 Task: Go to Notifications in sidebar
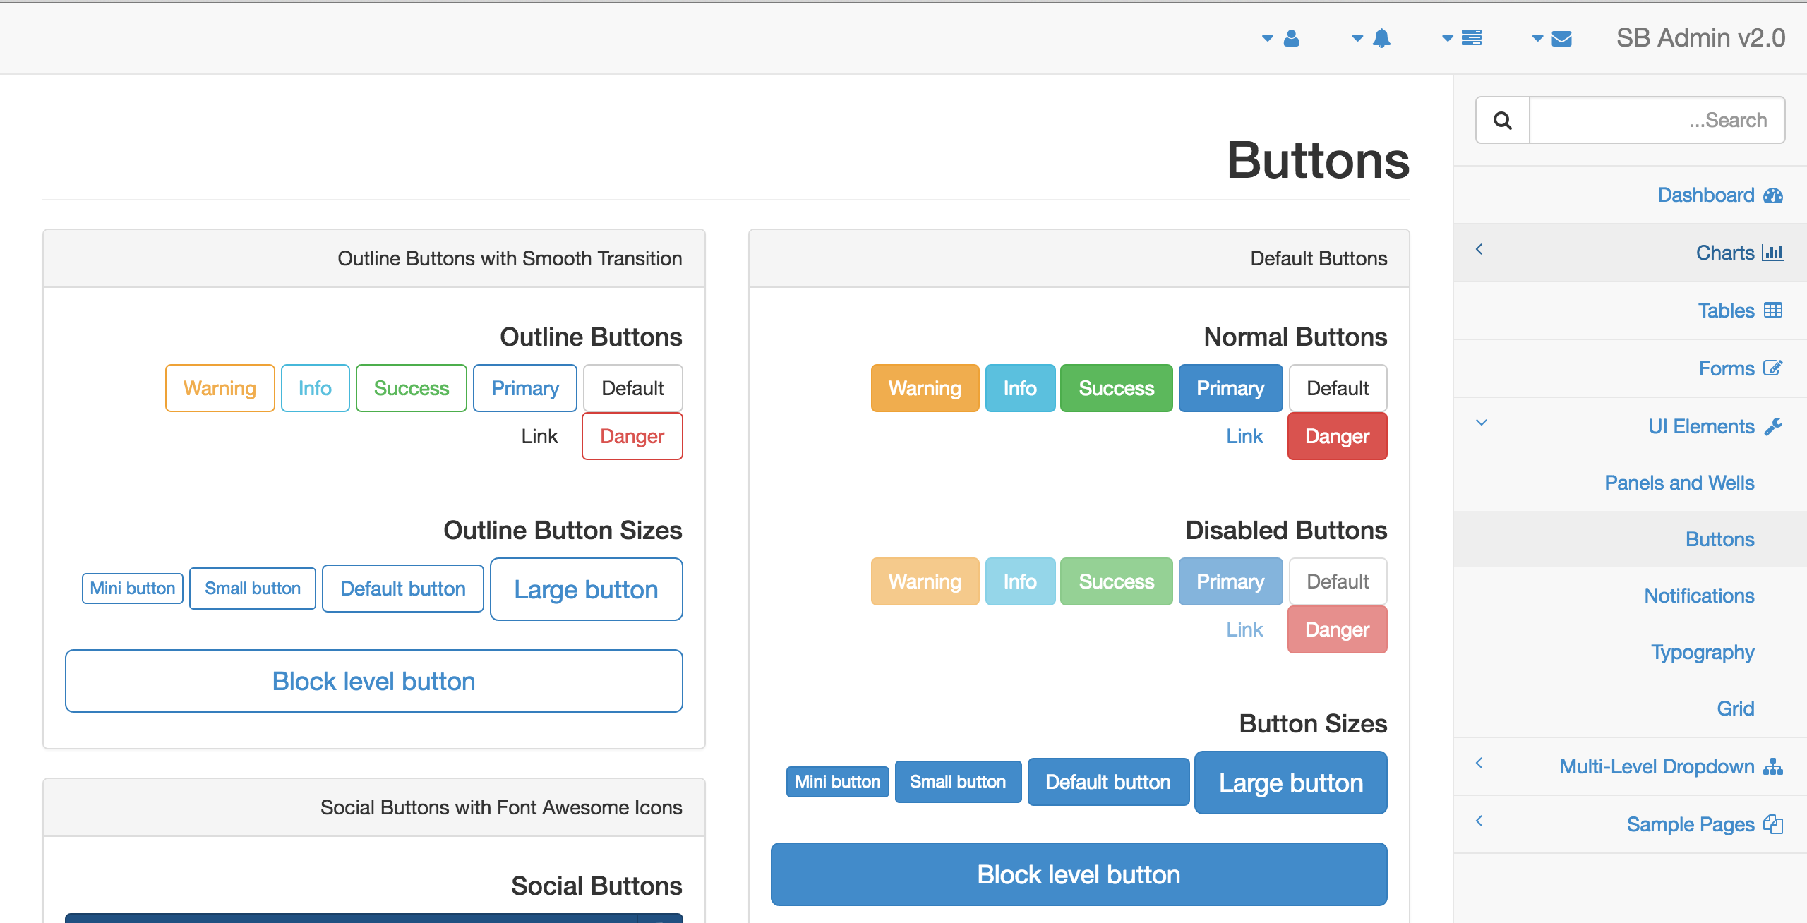pos(1698,596)
